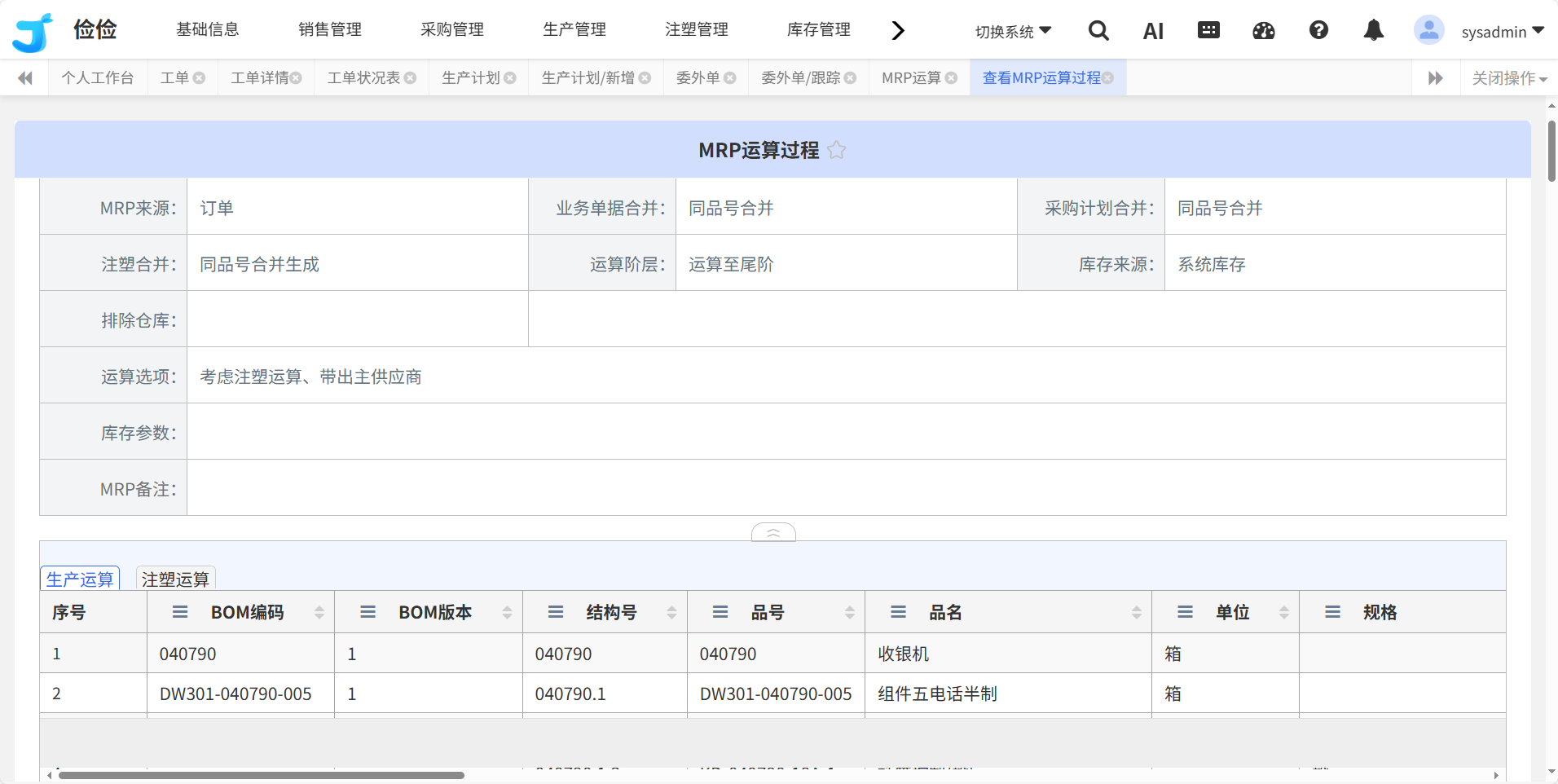This screenshot has width=1558, height=784.
Task: Open the notifications bell
Action: (1374, 31)
